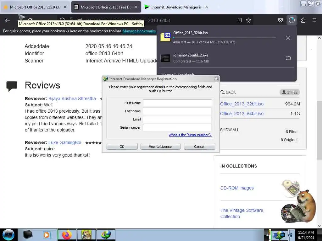Screen dimensions: 322x241
Task: Click the Office_2013_32bit.iso file icon
Action: [x=165, y=37]
